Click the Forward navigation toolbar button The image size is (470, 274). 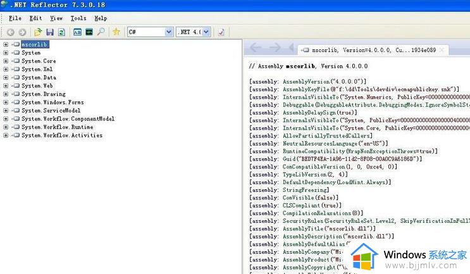(22, 32)
